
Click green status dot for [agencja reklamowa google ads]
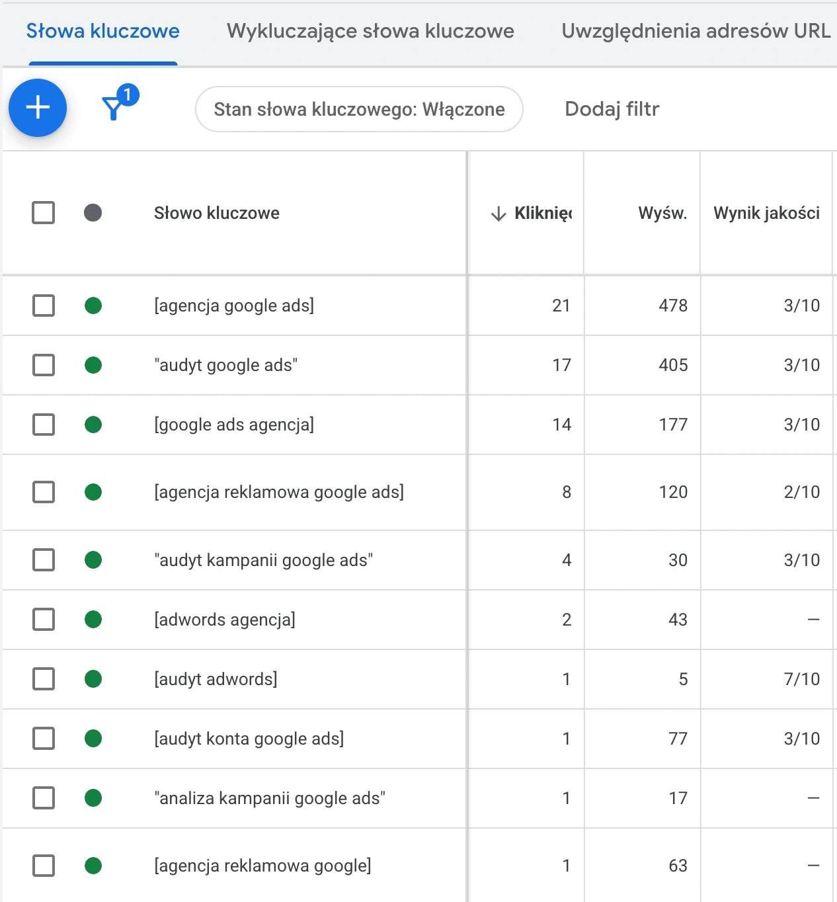click(93, 492)
